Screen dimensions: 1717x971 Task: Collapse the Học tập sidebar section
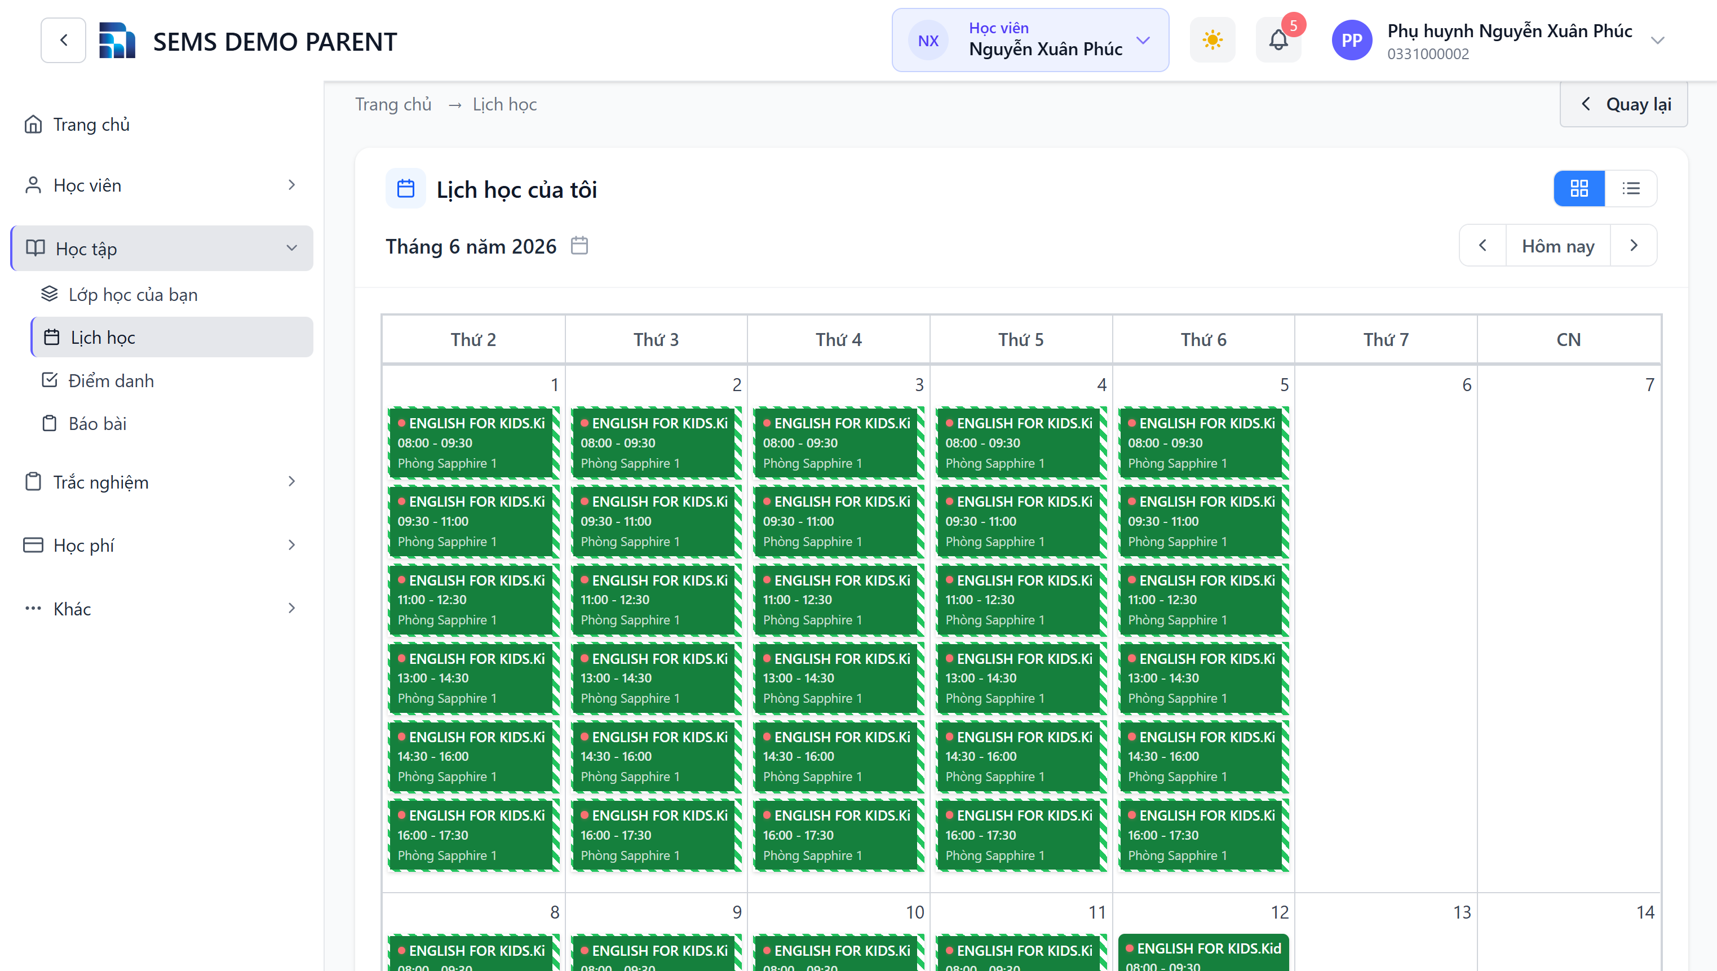click(x=162, y=248)
